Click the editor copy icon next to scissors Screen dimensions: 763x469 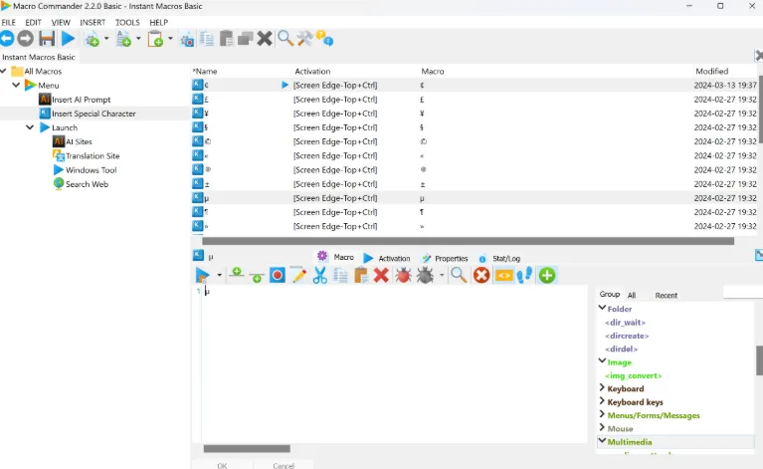click(340, 276)
